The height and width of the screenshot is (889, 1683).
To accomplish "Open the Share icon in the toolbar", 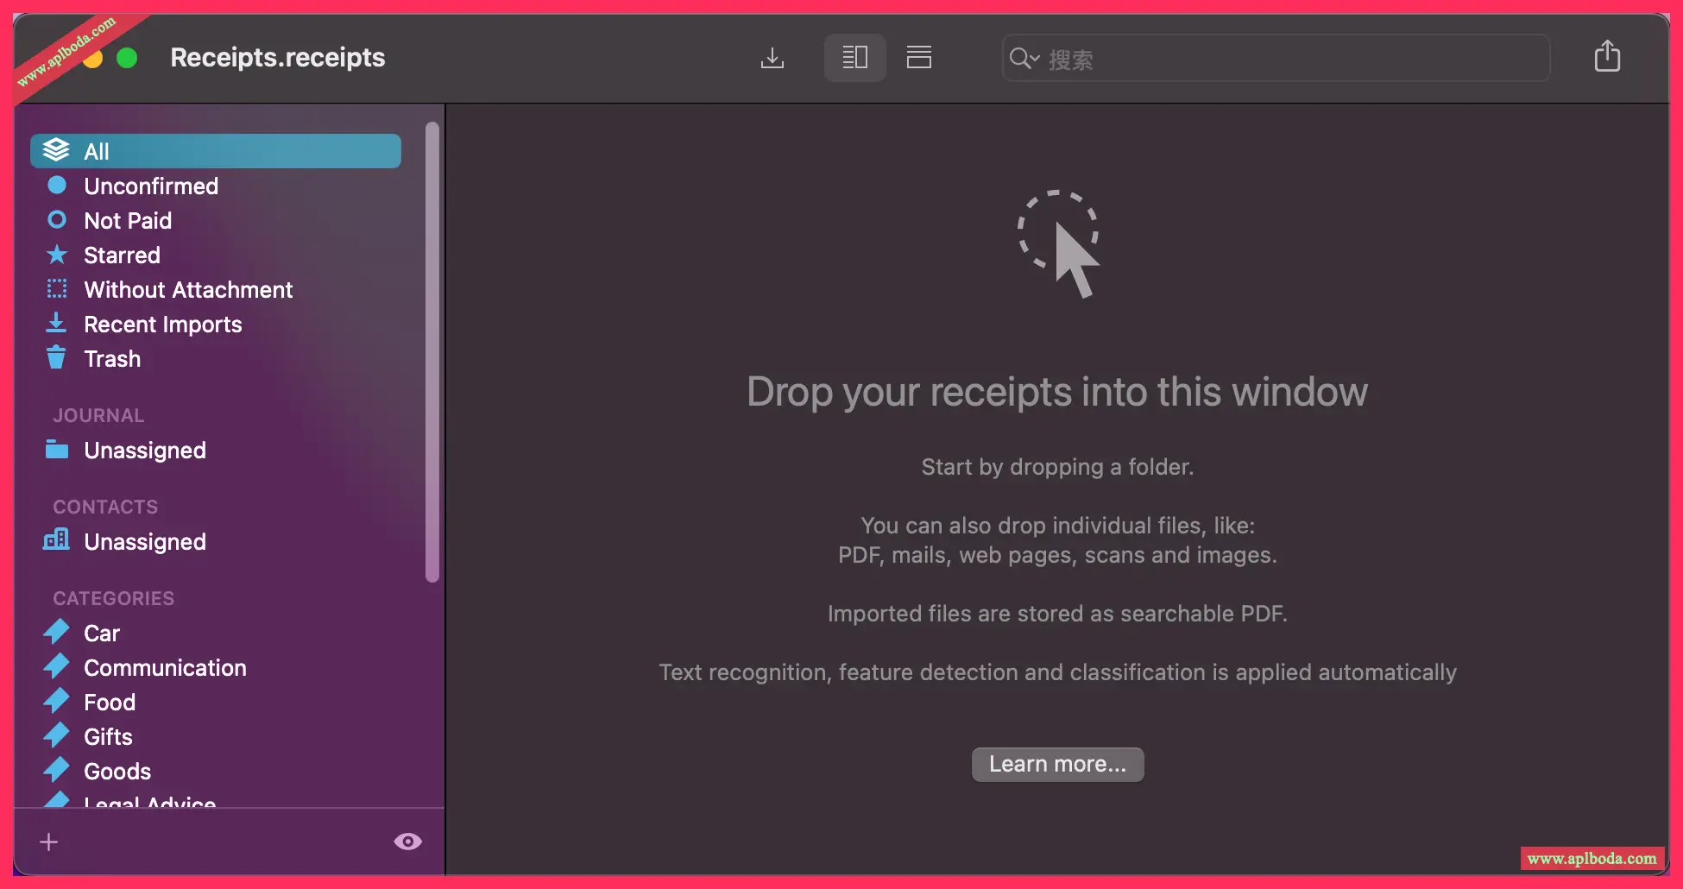I will tap(1607, 55).
